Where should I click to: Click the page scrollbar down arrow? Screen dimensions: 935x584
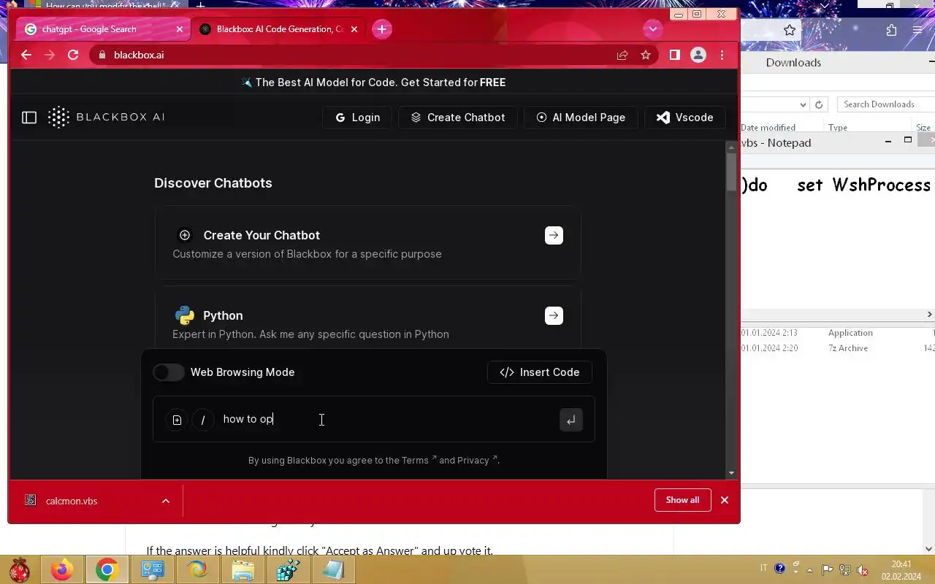point(732,473)
